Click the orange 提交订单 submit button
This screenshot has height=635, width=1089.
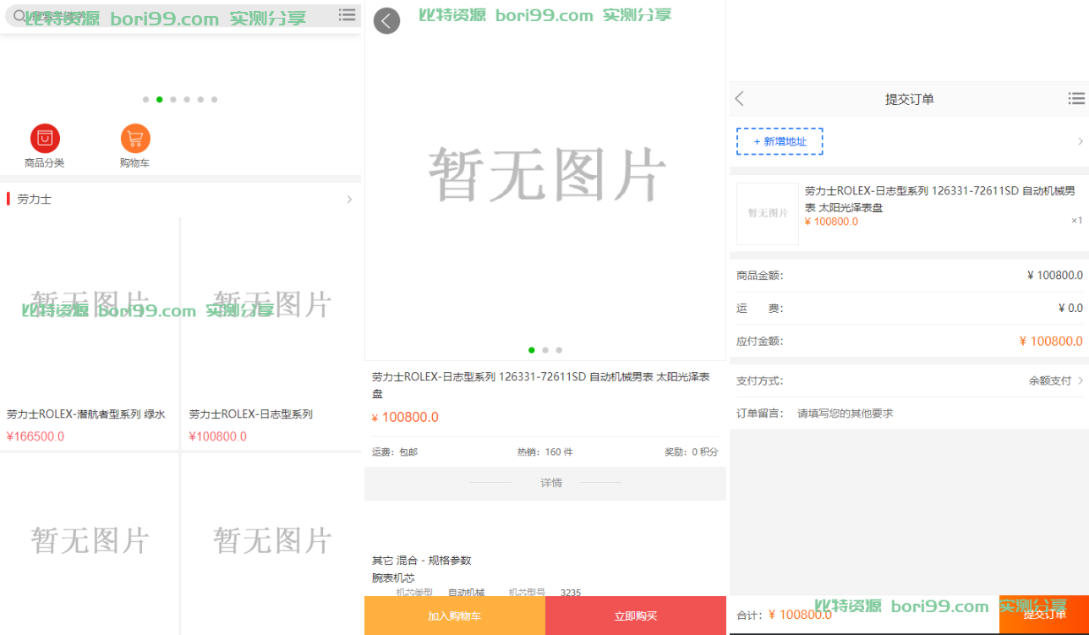coord(1044,615)
